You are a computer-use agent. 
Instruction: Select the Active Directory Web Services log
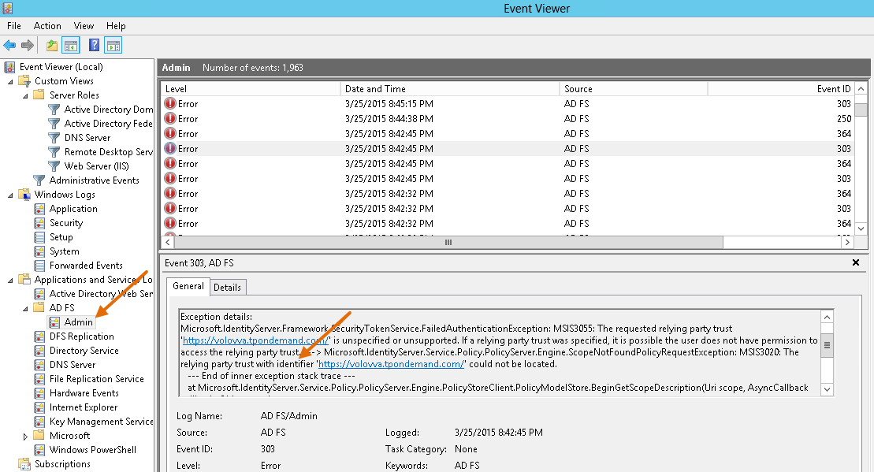[101, 294]
